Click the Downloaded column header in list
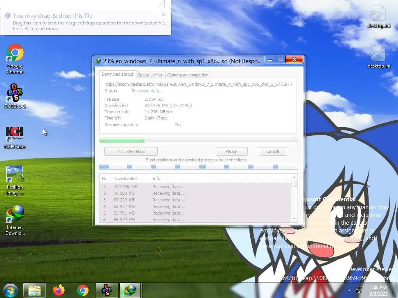This screenshot has width=398, height=298. click(x=125, y=178)
